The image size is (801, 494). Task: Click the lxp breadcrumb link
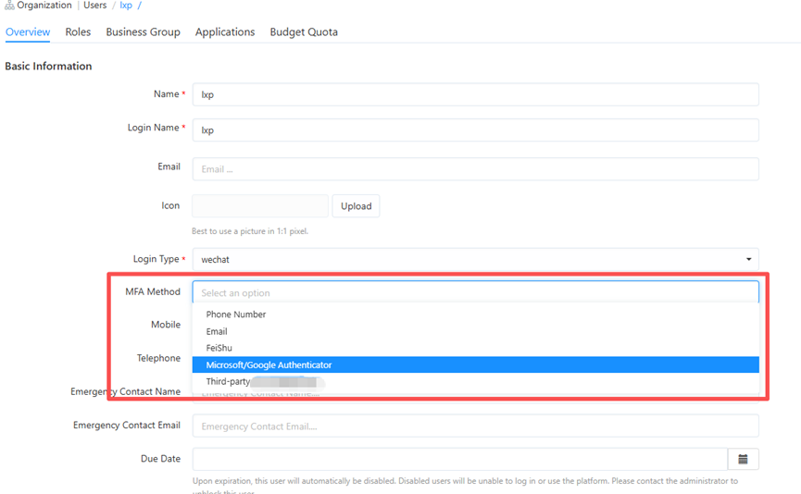coord(126,6)
